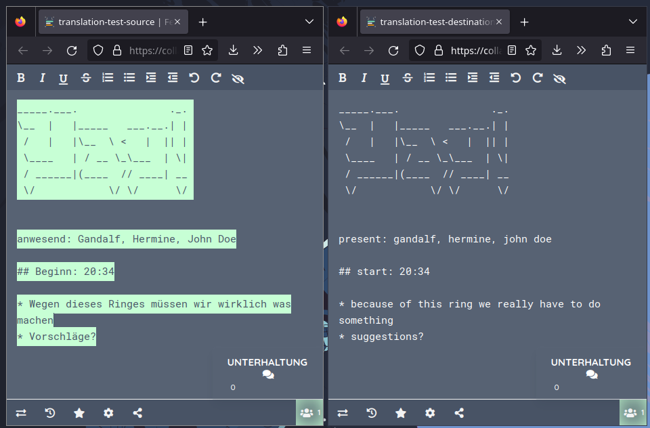650x428 pixels.
Task: Open import/export in left pad
Action: (21, 413)
